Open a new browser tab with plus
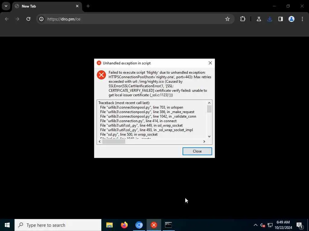The width and height of the screenshot is (309, 231). click(88, 6)
